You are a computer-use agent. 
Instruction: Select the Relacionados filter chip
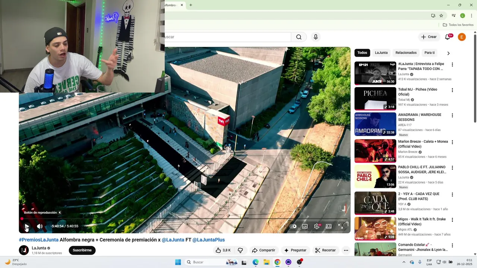pos(406,52)
